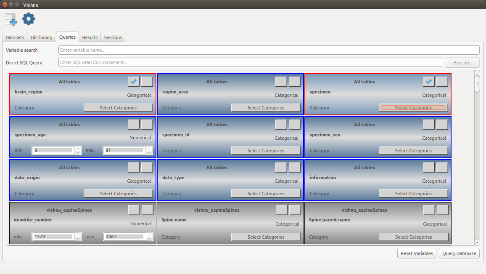Open the Dictionary tab
Viewport: 486px width, 274px height.
(42, 37)
